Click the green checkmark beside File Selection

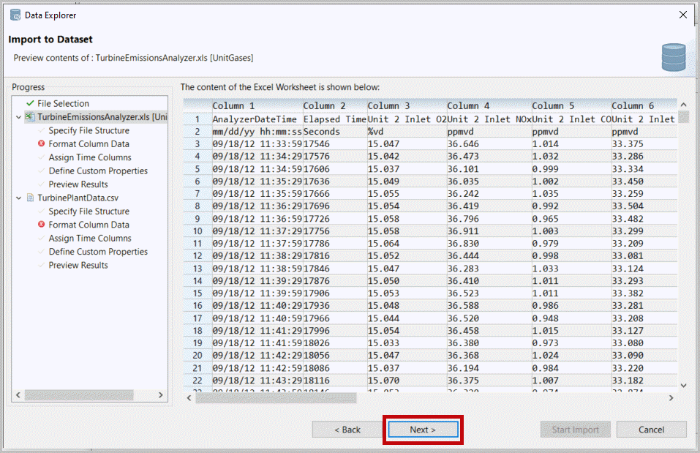pyautogui.click(x=30, y=104)
